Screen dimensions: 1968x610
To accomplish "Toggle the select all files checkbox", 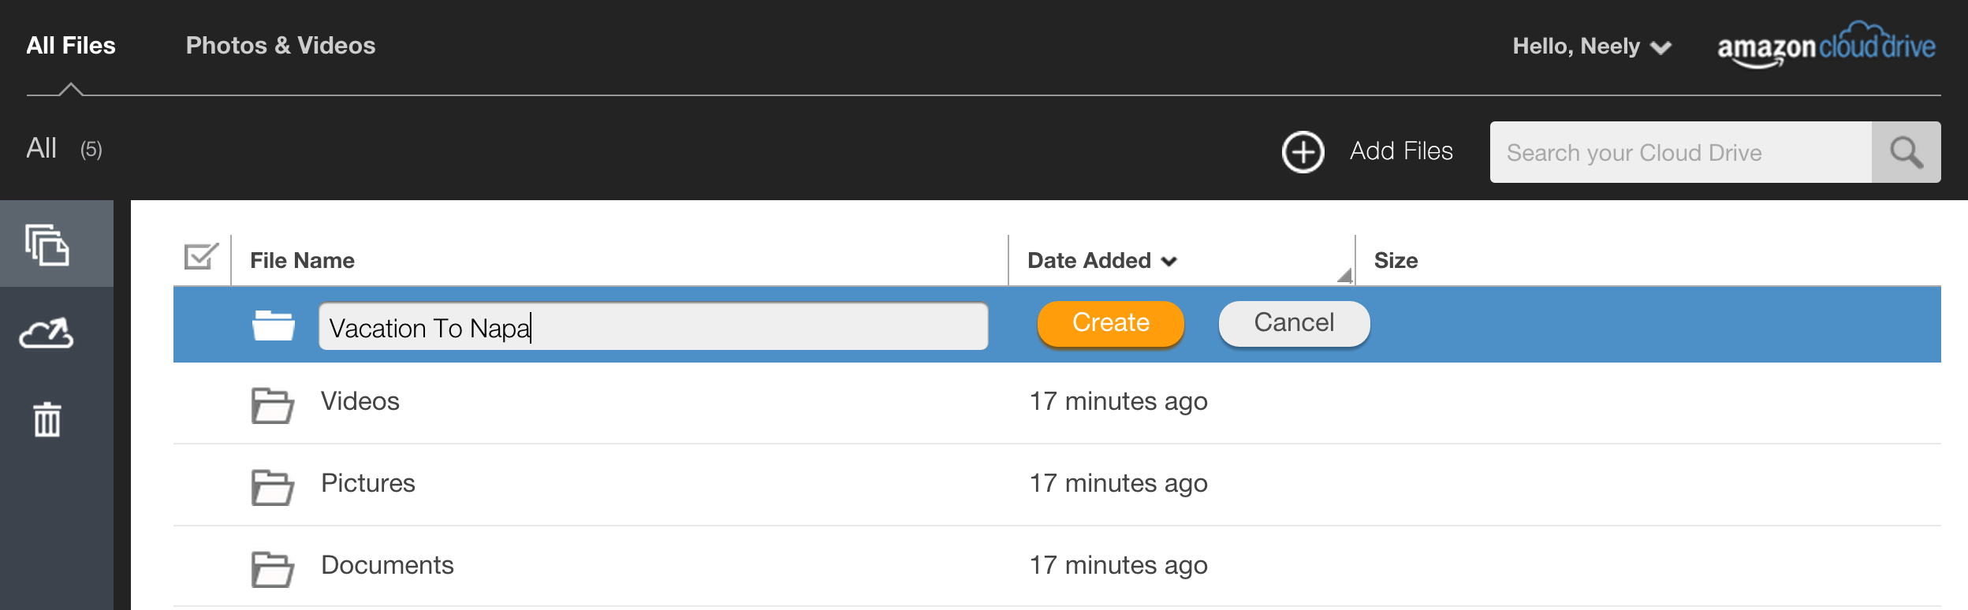I will [x=201, y=256].
